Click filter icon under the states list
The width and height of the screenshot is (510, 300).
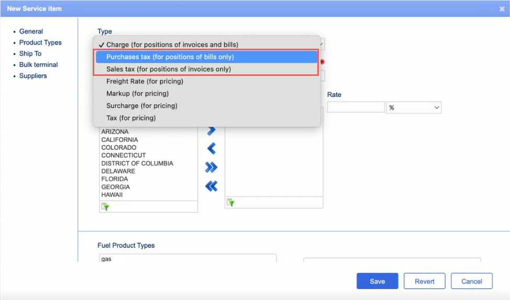[105, 207]
